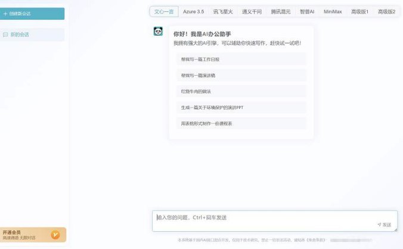This screenshot has width=403, height=249.
Task: Switch to the 讯飞星火 tab
Action: point(223,11)
